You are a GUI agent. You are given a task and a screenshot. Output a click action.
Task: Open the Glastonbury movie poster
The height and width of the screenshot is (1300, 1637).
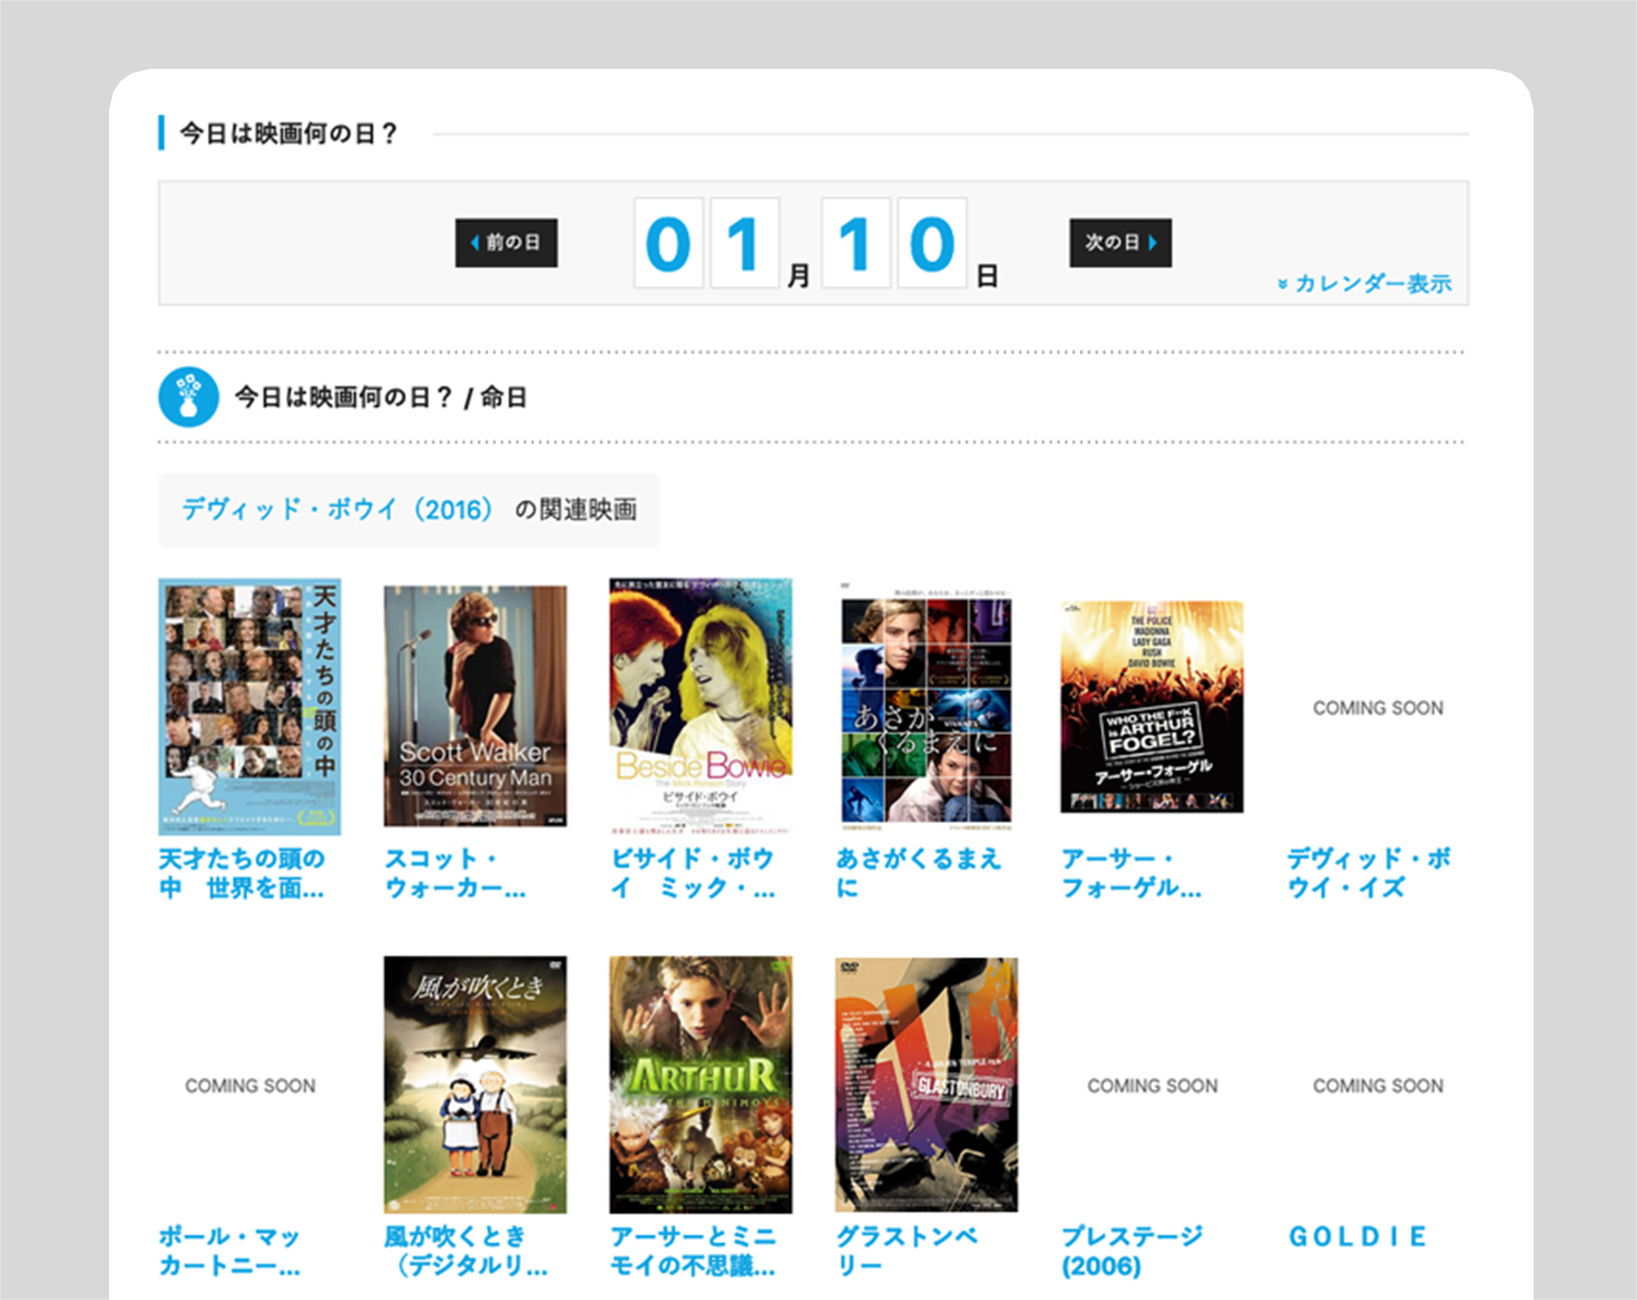927,1085
